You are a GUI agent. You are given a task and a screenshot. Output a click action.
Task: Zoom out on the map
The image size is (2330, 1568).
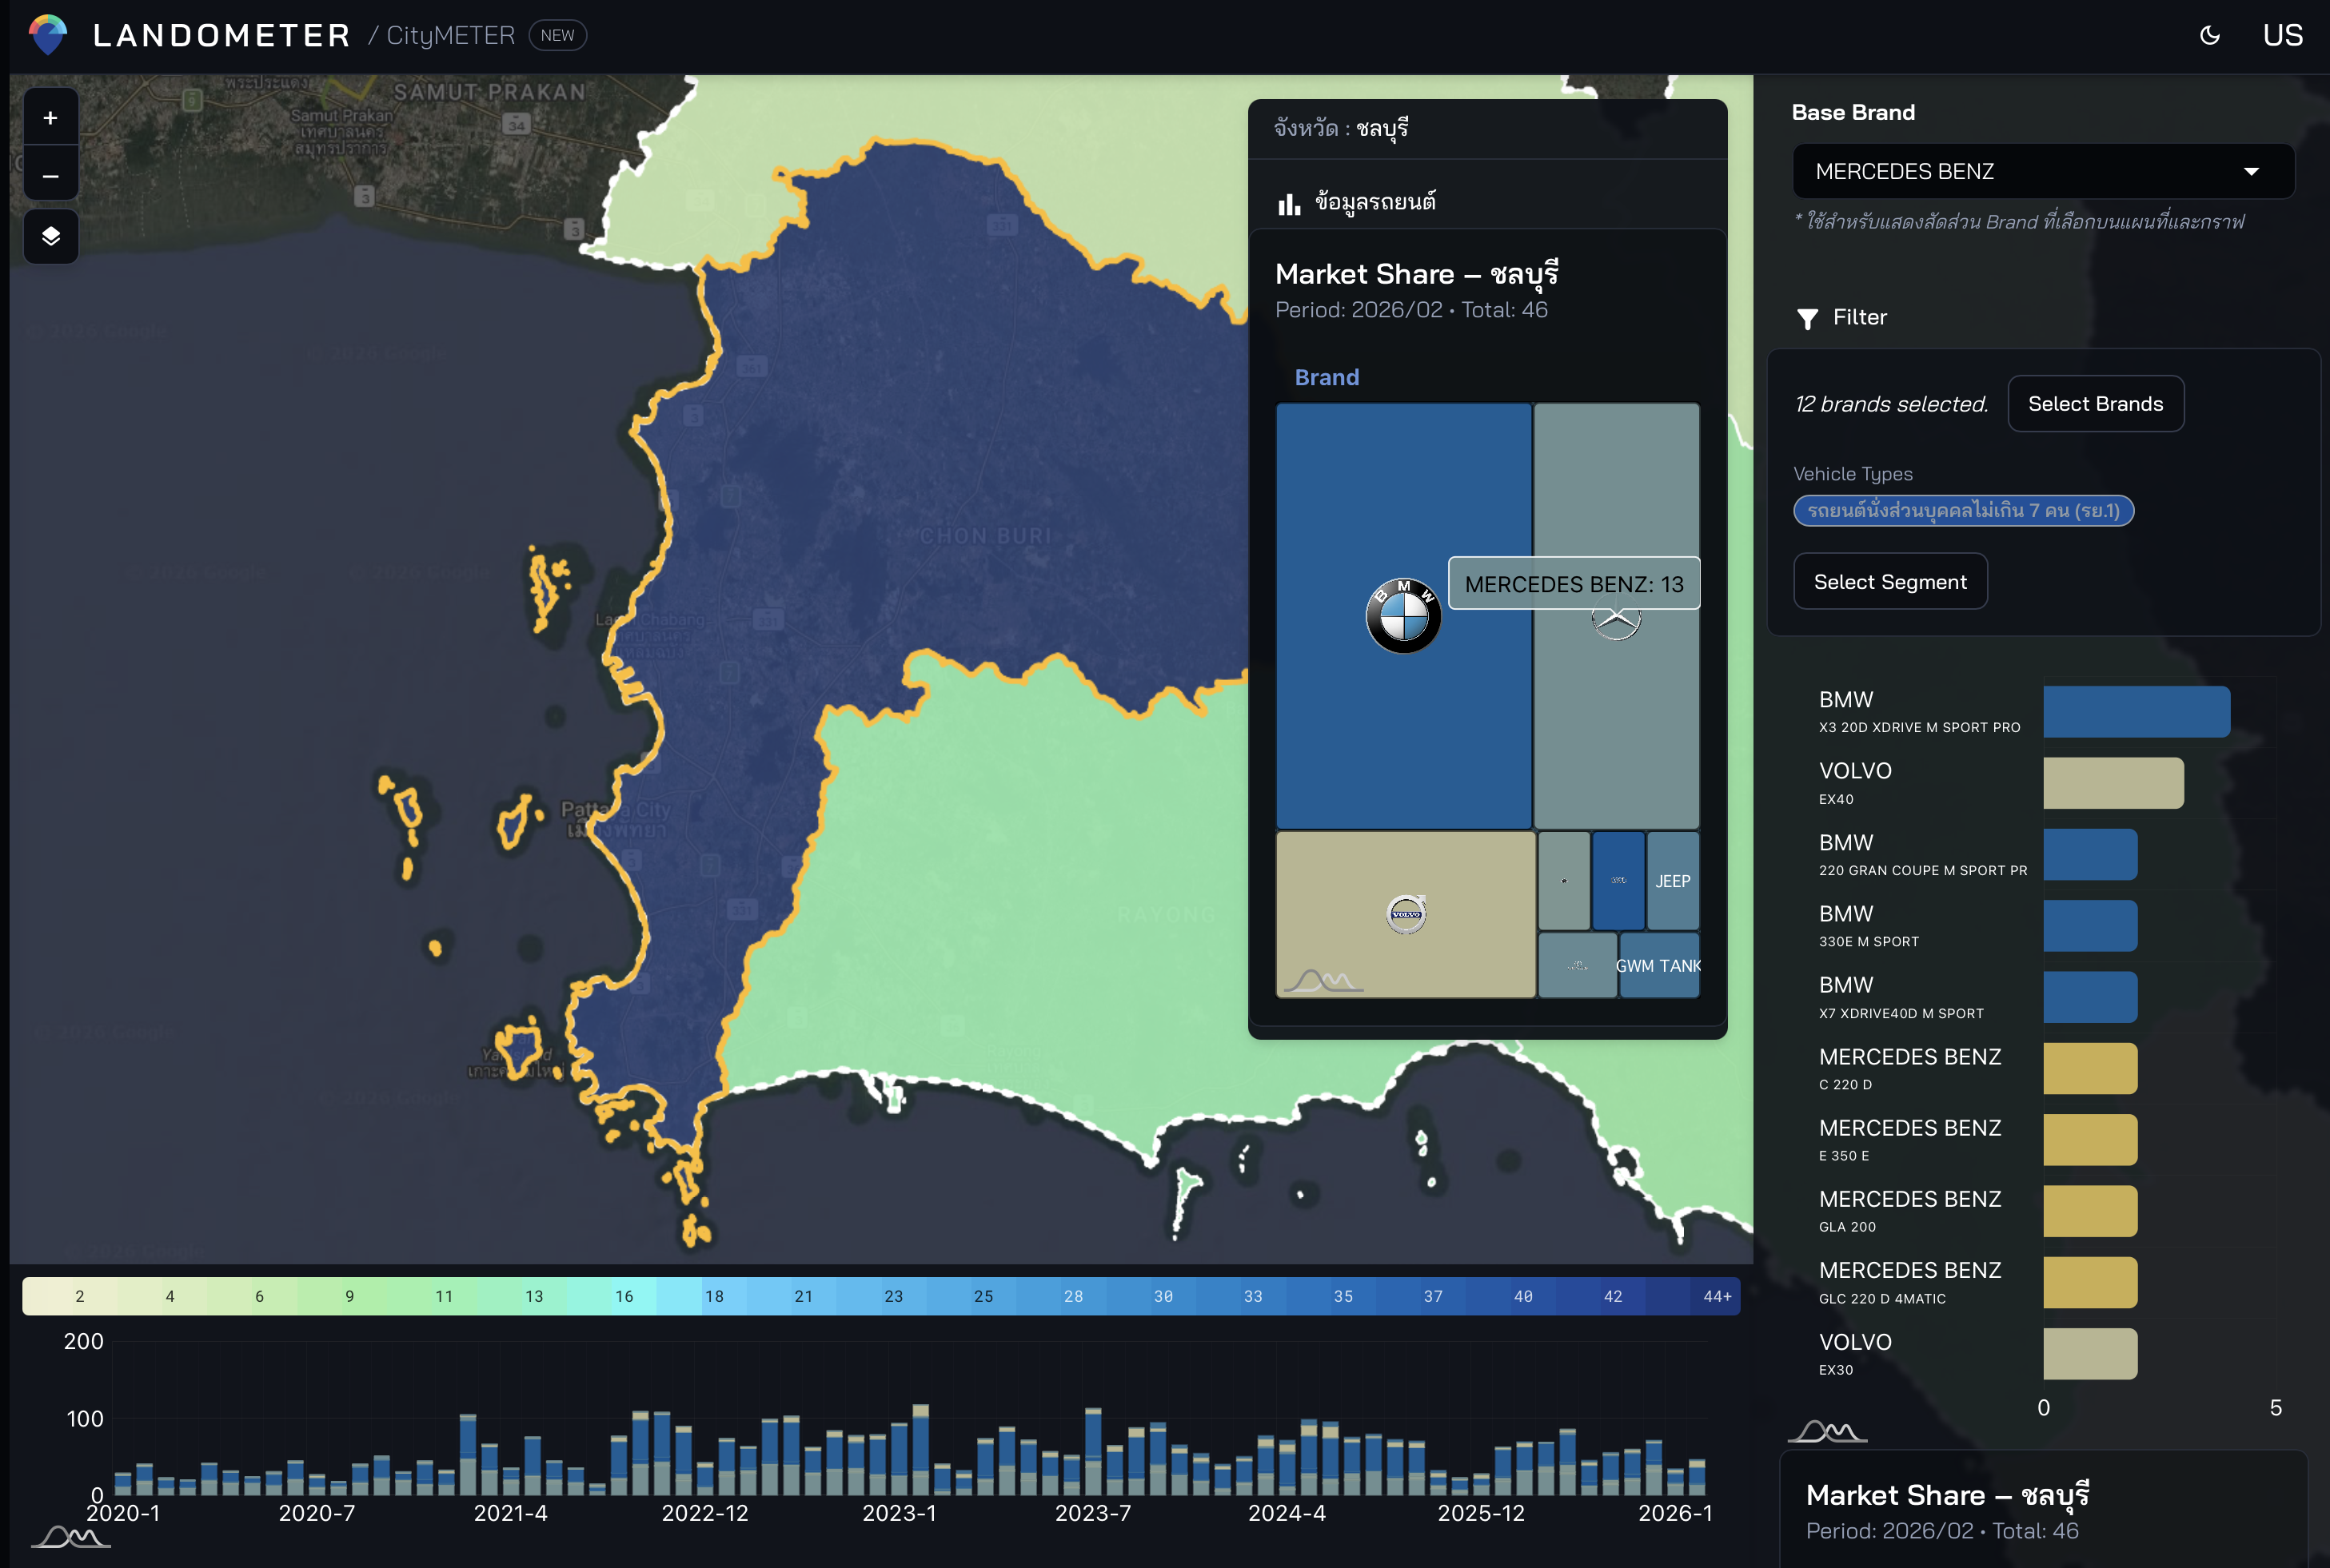pos(50,175)
